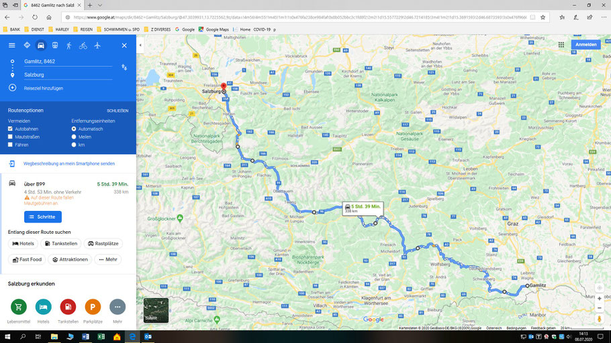This screenshot has width=611, height=343.
Task: Select the cycling travel mode
Action: [83, 46]
